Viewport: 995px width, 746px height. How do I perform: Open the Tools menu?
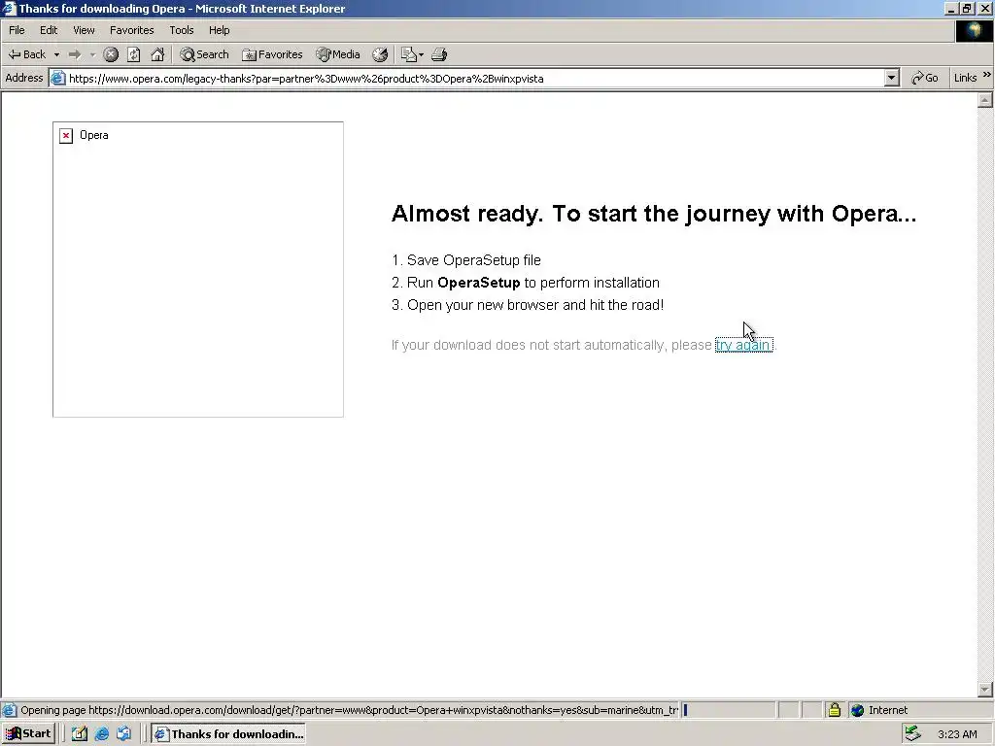(182, 30)
